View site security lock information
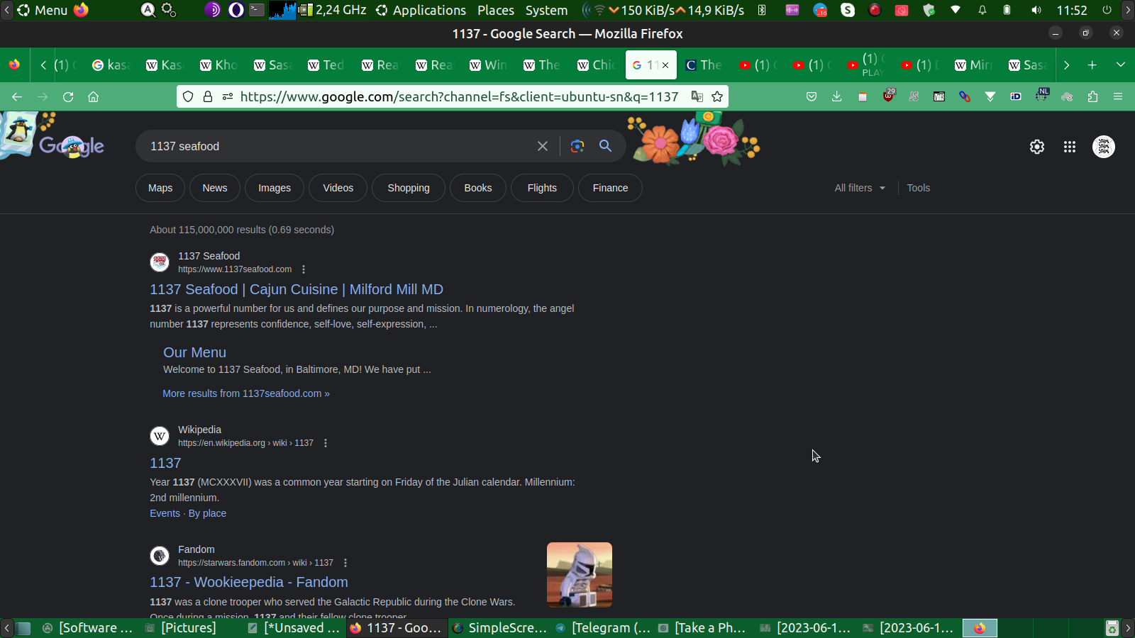 208,96
